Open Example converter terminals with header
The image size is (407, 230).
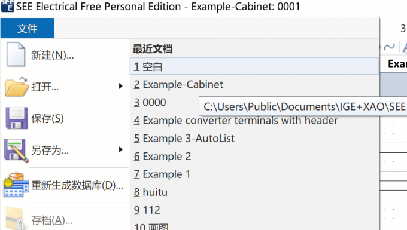(254, 121)
